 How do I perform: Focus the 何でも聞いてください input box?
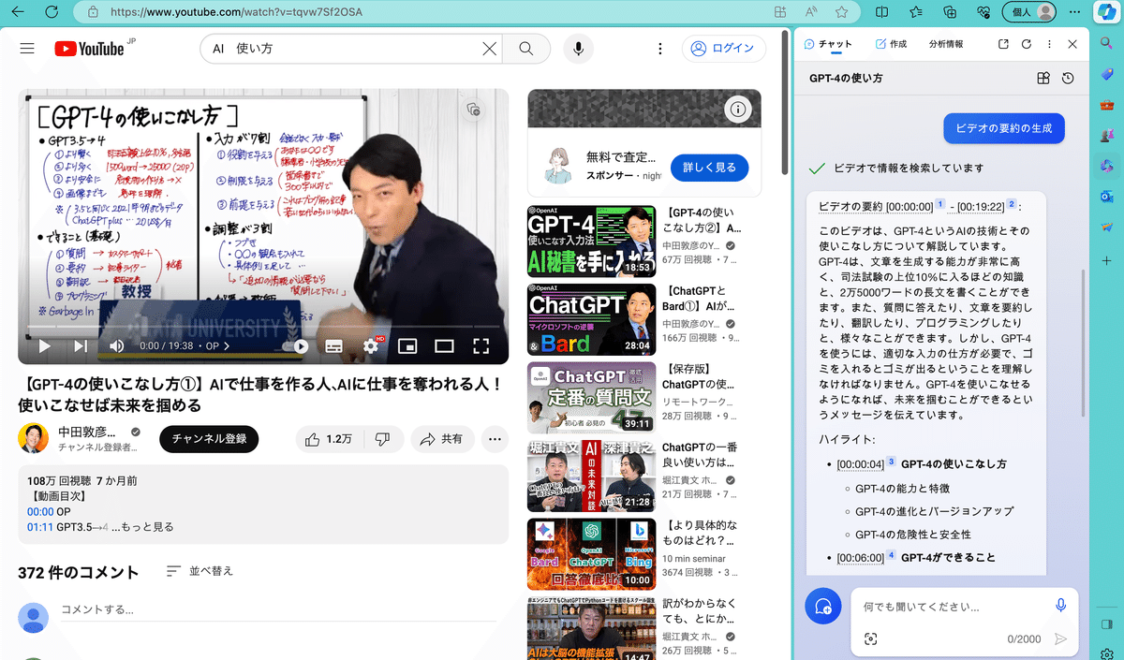[951, 607]
